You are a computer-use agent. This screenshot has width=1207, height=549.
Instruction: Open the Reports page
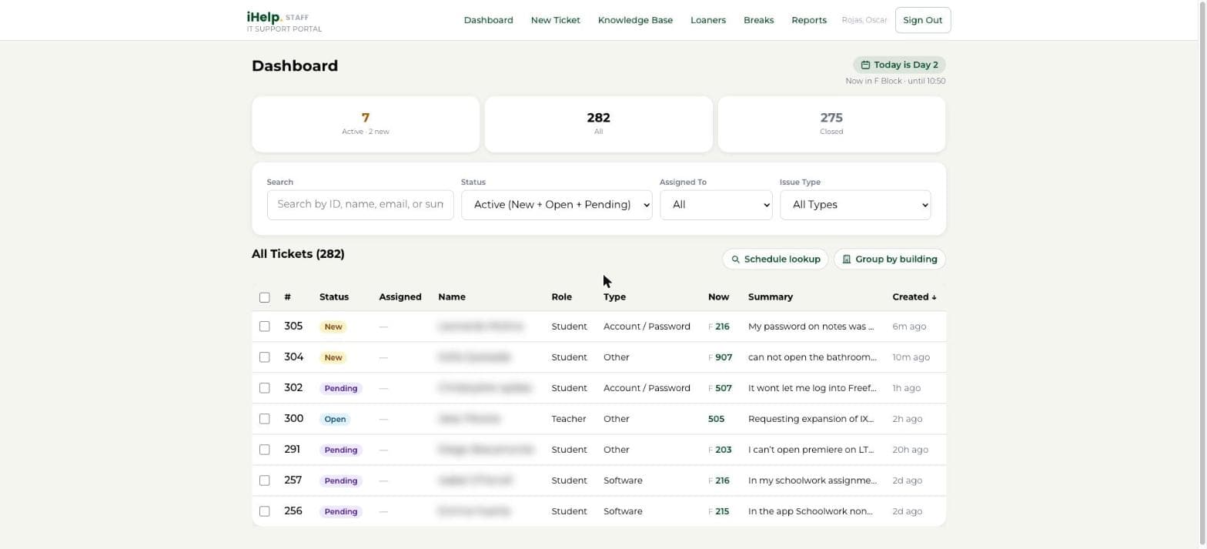808,20
